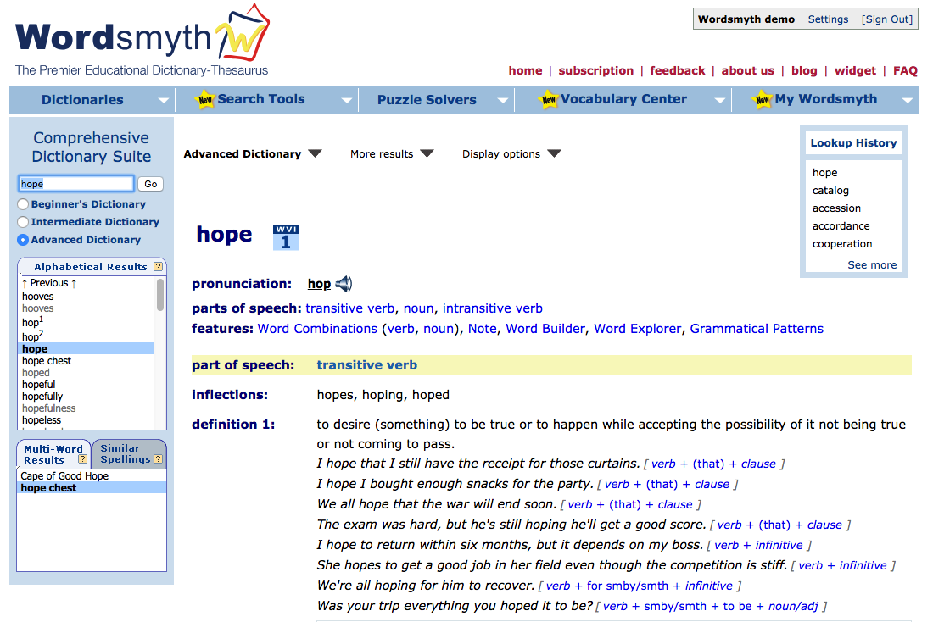Open the widget link
Screen dimensions: 933x622
coord(855,71)
